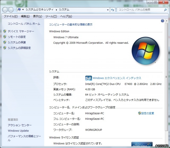Click the WORKGROUP value
The width and height of the screenshot is (170, 148).
coord(93,130)
